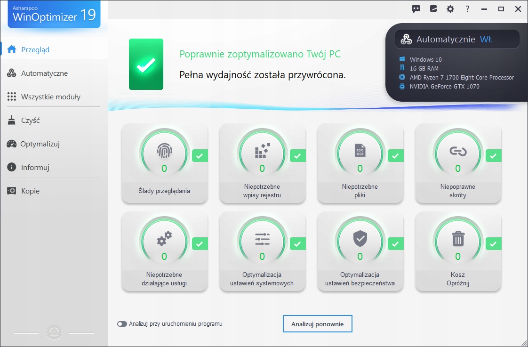Image resolution: width=528 pixels, height=347 pixels.
Task: Click the grid icon beside Wszystkie moduły
Action: coord(11,97)
